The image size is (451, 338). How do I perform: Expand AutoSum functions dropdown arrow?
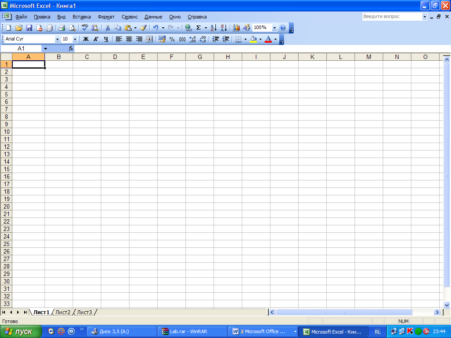206,28
